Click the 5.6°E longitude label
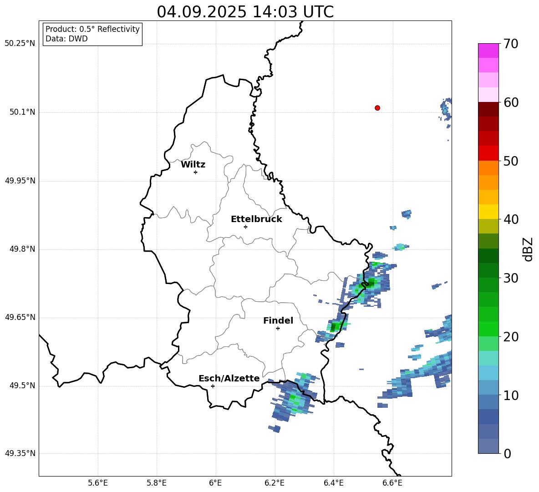The width and height of the screenshot is (539, 492). click(x=98, y=483)
